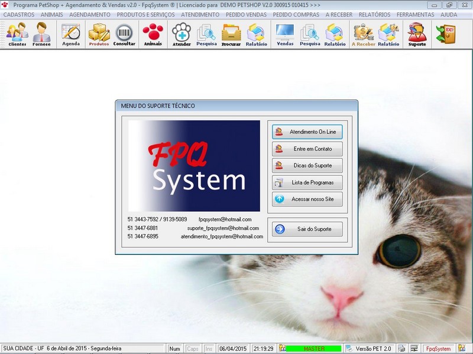The height and width of the screenshot is (354, 473).
Task: Click the Procurar file drawer icon
Action: click(231, 34)
